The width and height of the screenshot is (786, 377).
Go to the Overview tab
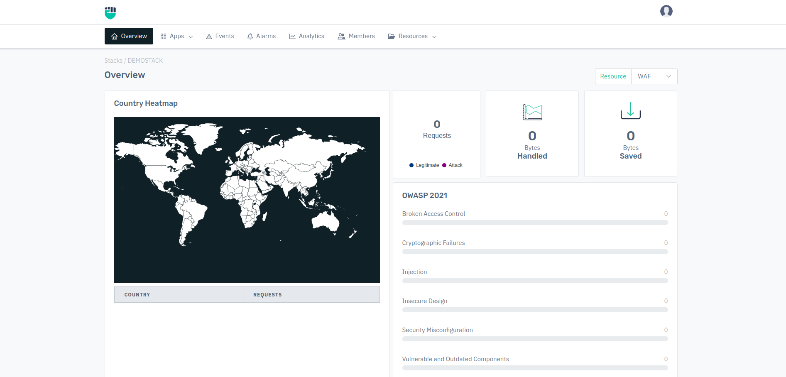click(x=129, y=36)
